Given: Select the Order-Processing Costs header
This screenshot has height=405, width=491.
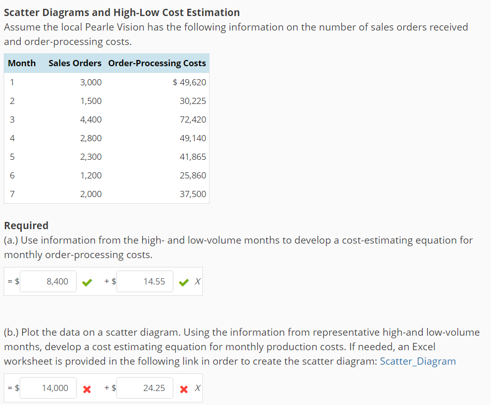Looking at the screenshot, I should coord(158,63).
